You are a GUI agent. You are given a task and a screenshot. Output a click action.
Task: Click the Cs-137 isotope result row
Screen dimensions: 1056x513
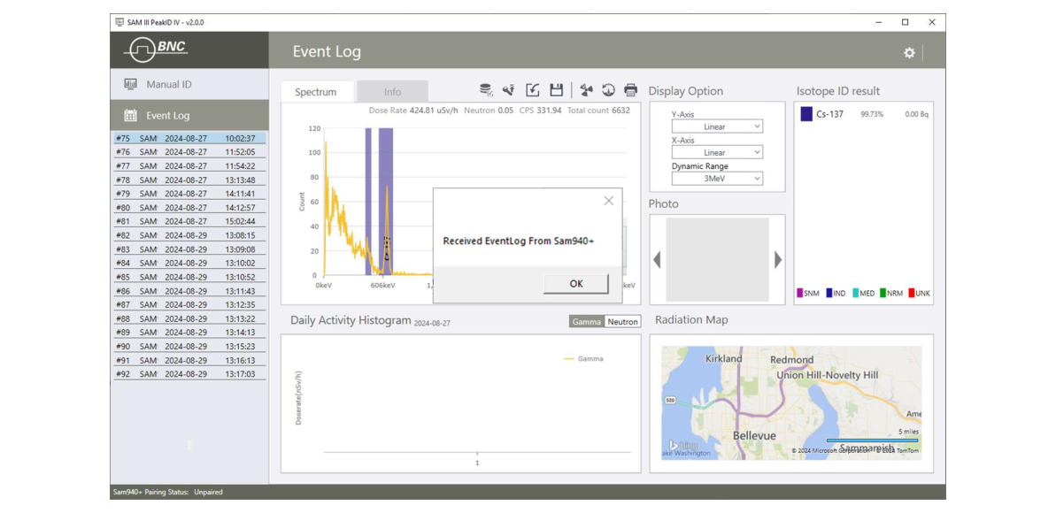(865, 114)
